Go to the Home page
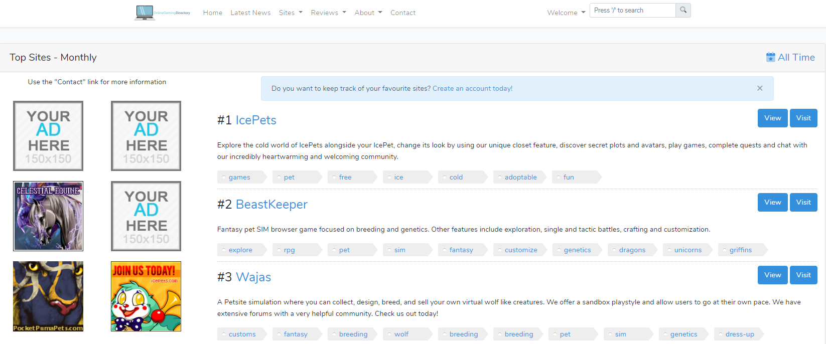Screen dimensions: 826x344 213,13
